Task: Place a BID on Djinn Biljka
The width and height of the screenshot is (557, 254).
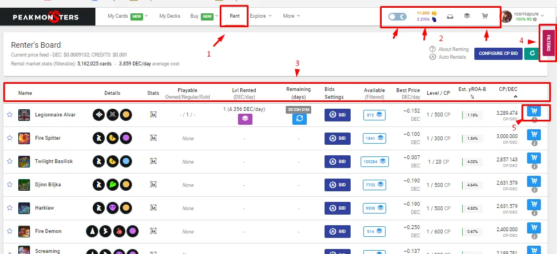Action: pyautogui.click(x=338, y=185)
